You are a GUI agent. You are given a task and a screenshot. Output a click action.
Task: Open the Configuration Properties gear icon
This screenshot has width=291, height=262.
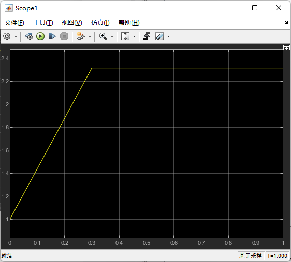(x=7, y=36)
